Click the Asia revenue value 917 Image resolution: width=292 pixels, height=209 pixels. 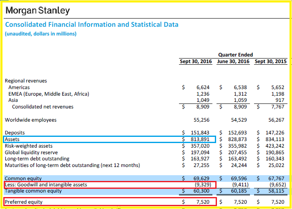279,100
